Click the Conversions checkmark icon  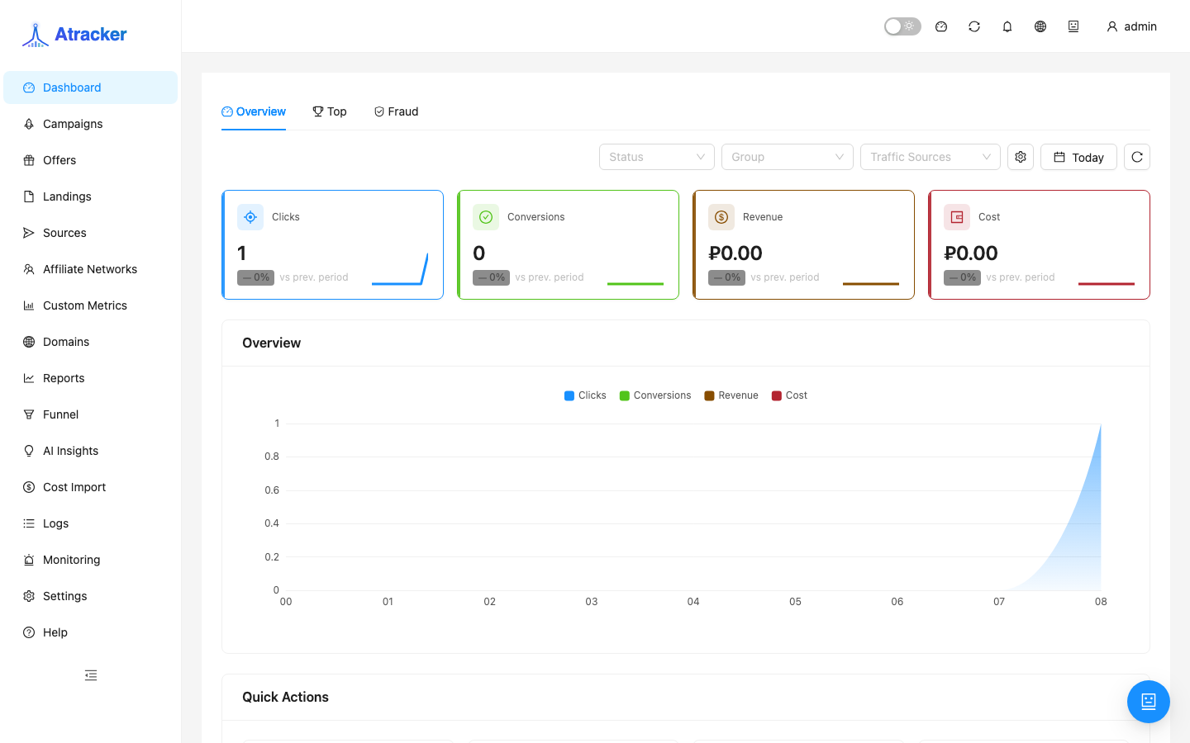(x=486, y=217)
